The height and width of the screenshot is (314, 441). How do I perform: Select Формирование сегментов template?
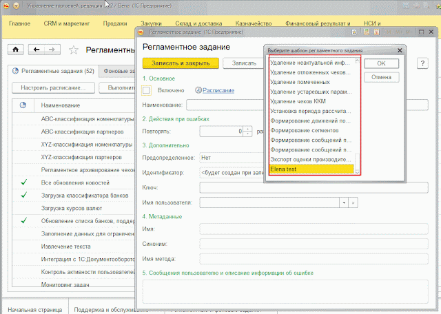311,130
